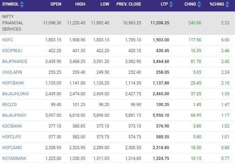Click the ICICIBANK symbol link
This screenshot has width=235, height=163.
(12, 126)
